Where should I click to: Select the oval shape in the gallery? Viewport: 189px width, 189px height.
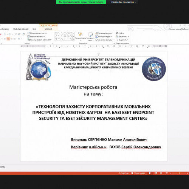[68, 33]
